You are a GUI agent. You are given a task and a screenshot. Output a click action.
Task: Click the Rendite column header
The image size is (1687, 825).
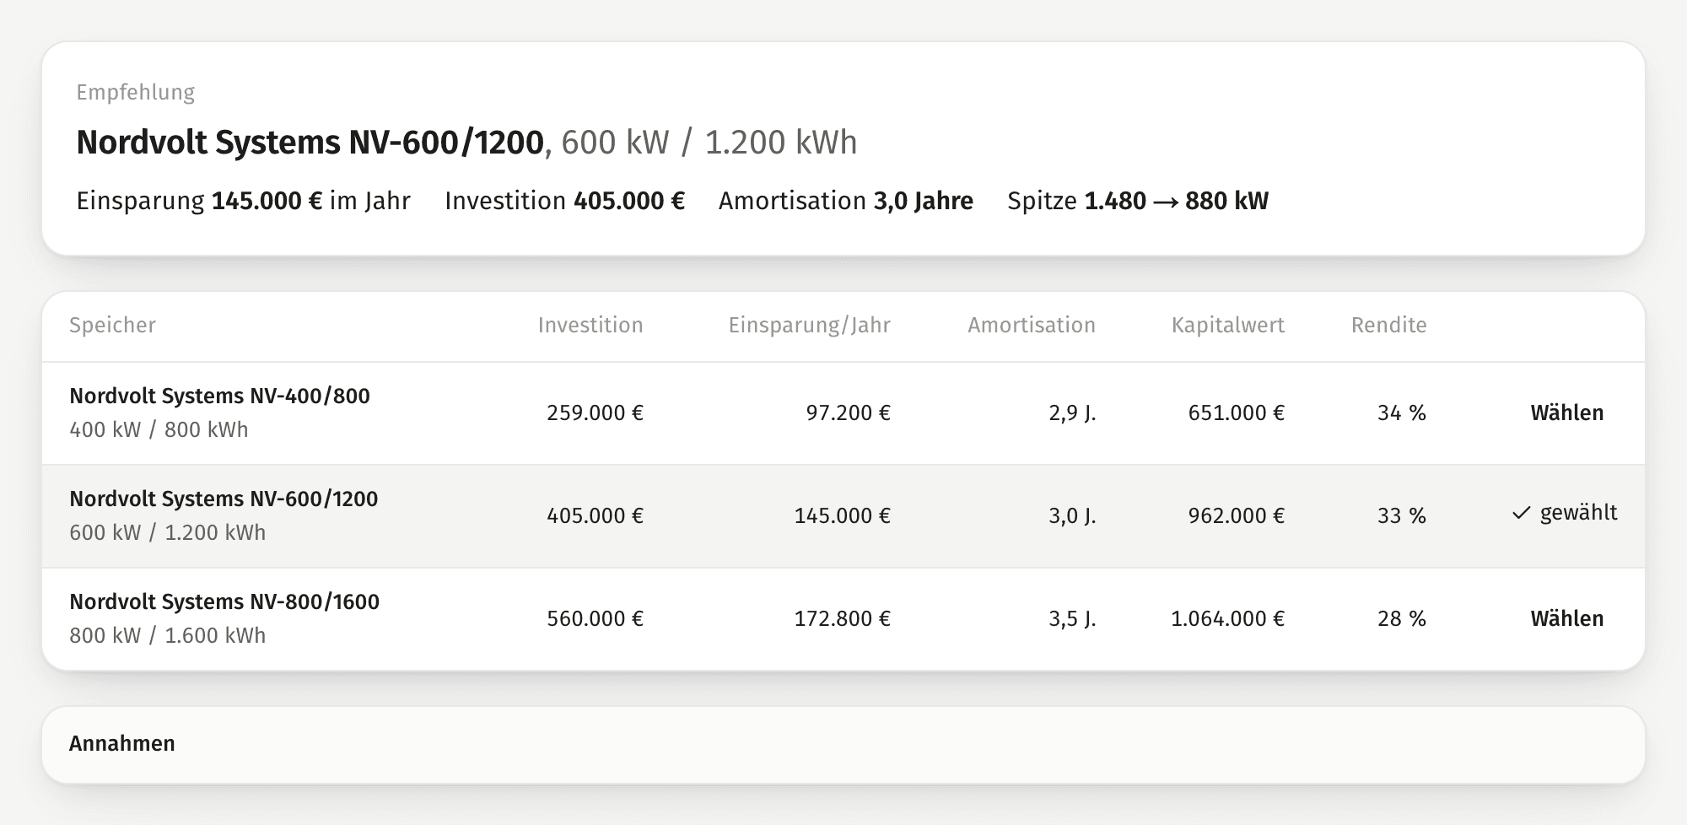(1389, 326)
